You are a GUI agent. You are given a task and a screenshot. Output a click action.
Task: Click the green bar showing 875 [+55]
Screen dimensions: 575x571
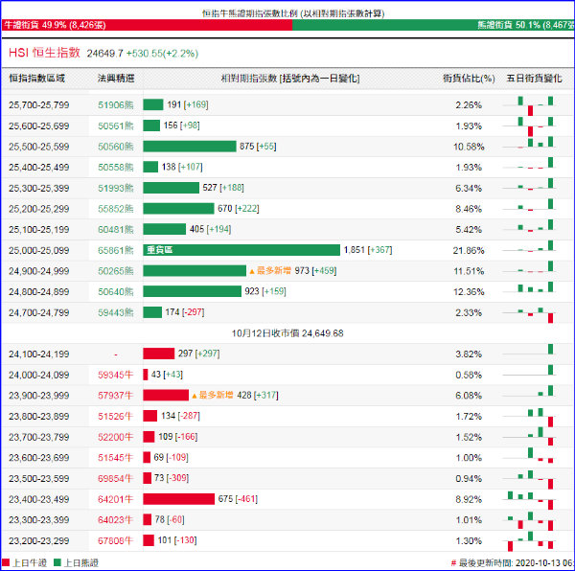190,147
